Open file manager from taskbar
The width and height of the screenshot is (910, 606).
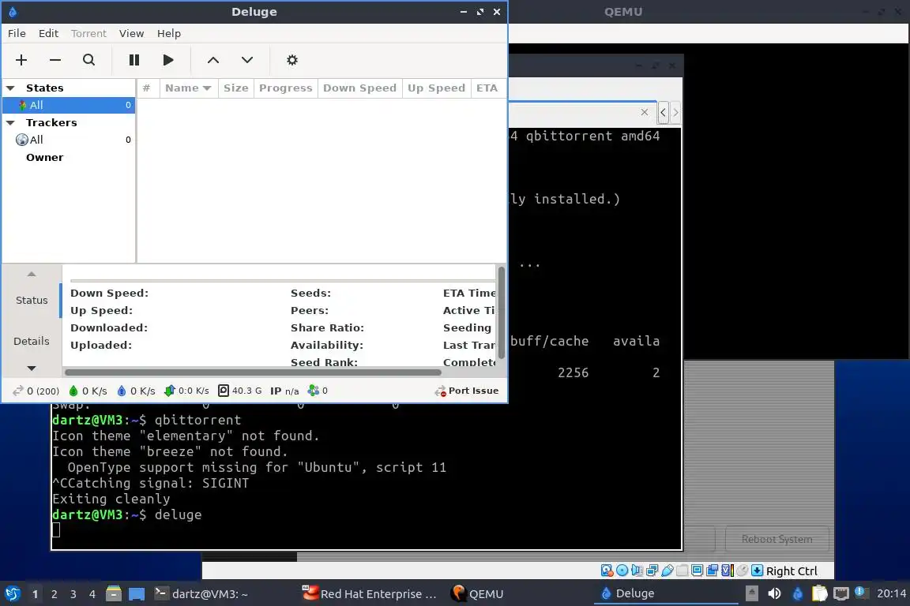pyautogui.click(x=114, y=594)
